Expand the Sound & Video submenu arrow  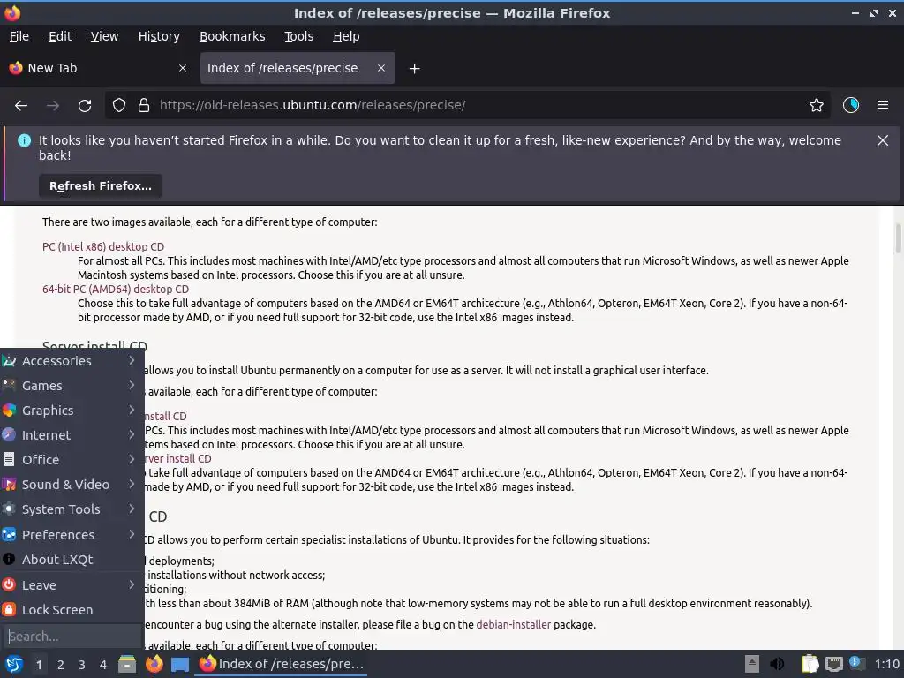132,485
